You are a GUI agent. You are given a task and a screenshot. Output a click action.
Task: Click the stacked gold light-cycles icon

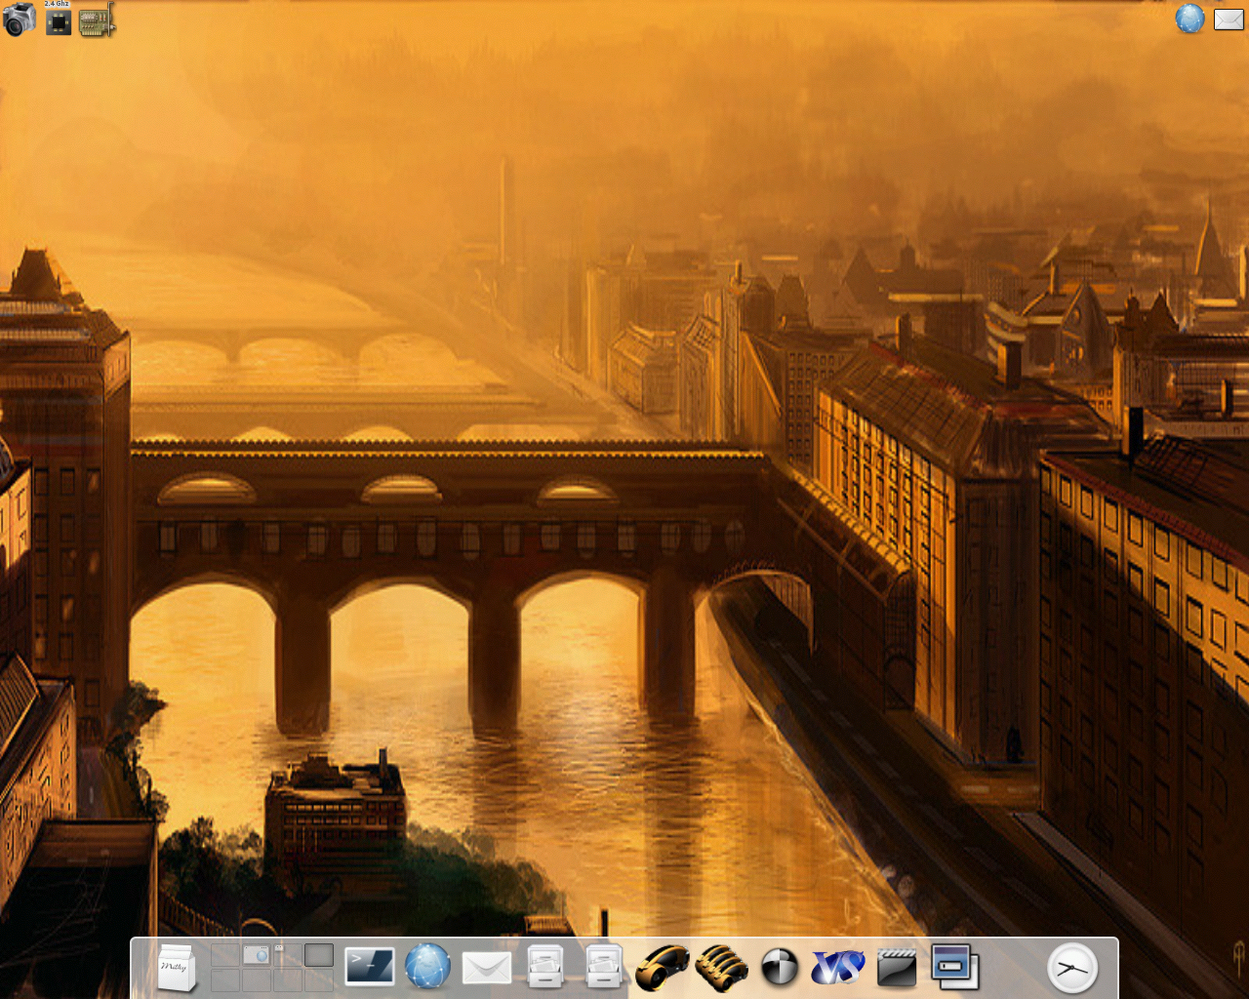[x=721, y=967]
